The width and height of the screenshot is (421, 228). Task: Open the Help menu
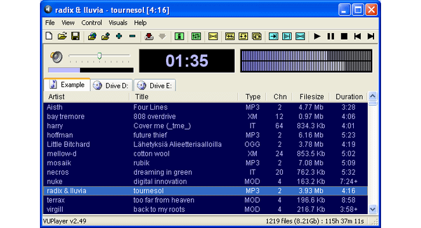tap(140, 23)
